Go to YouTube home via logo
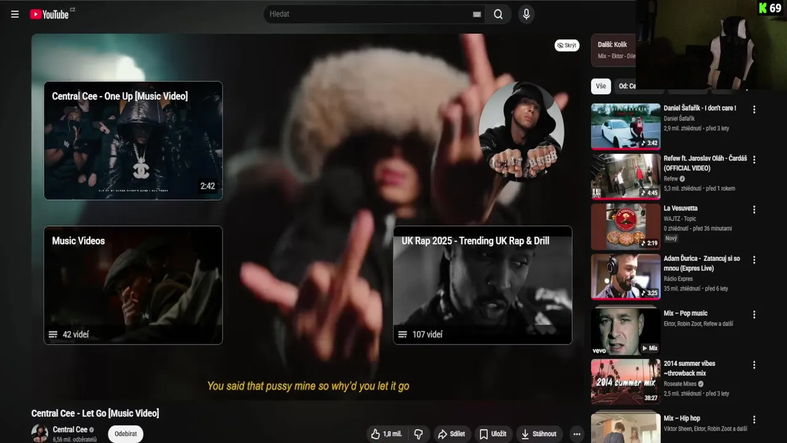 [49, 14]
